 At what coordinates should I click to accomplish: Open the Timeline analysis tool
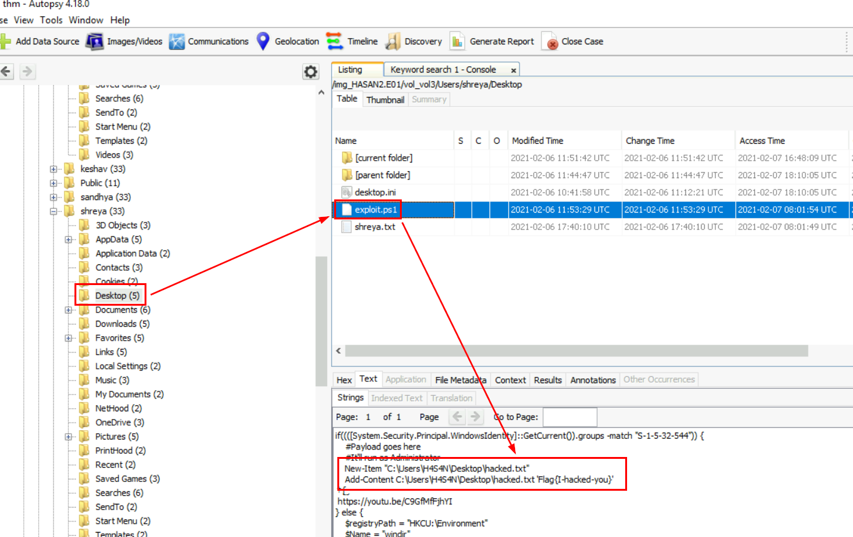(x=352, y=41)
